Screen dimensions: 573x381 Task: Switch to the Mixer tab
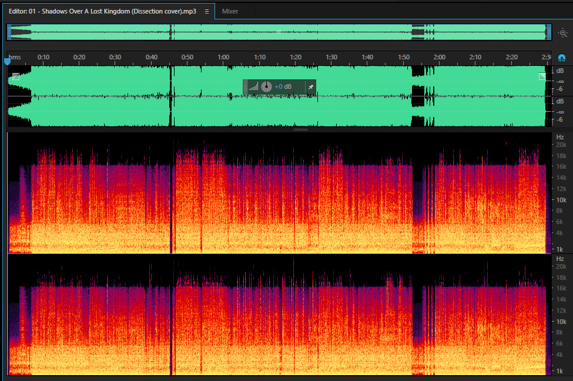(230, 11)
